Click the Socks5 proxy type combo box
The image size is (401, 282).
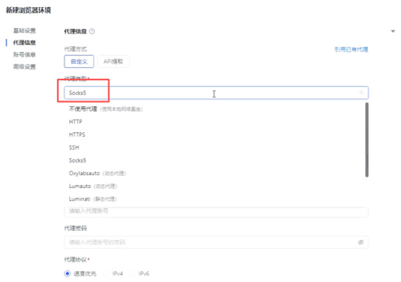point(216,93)
